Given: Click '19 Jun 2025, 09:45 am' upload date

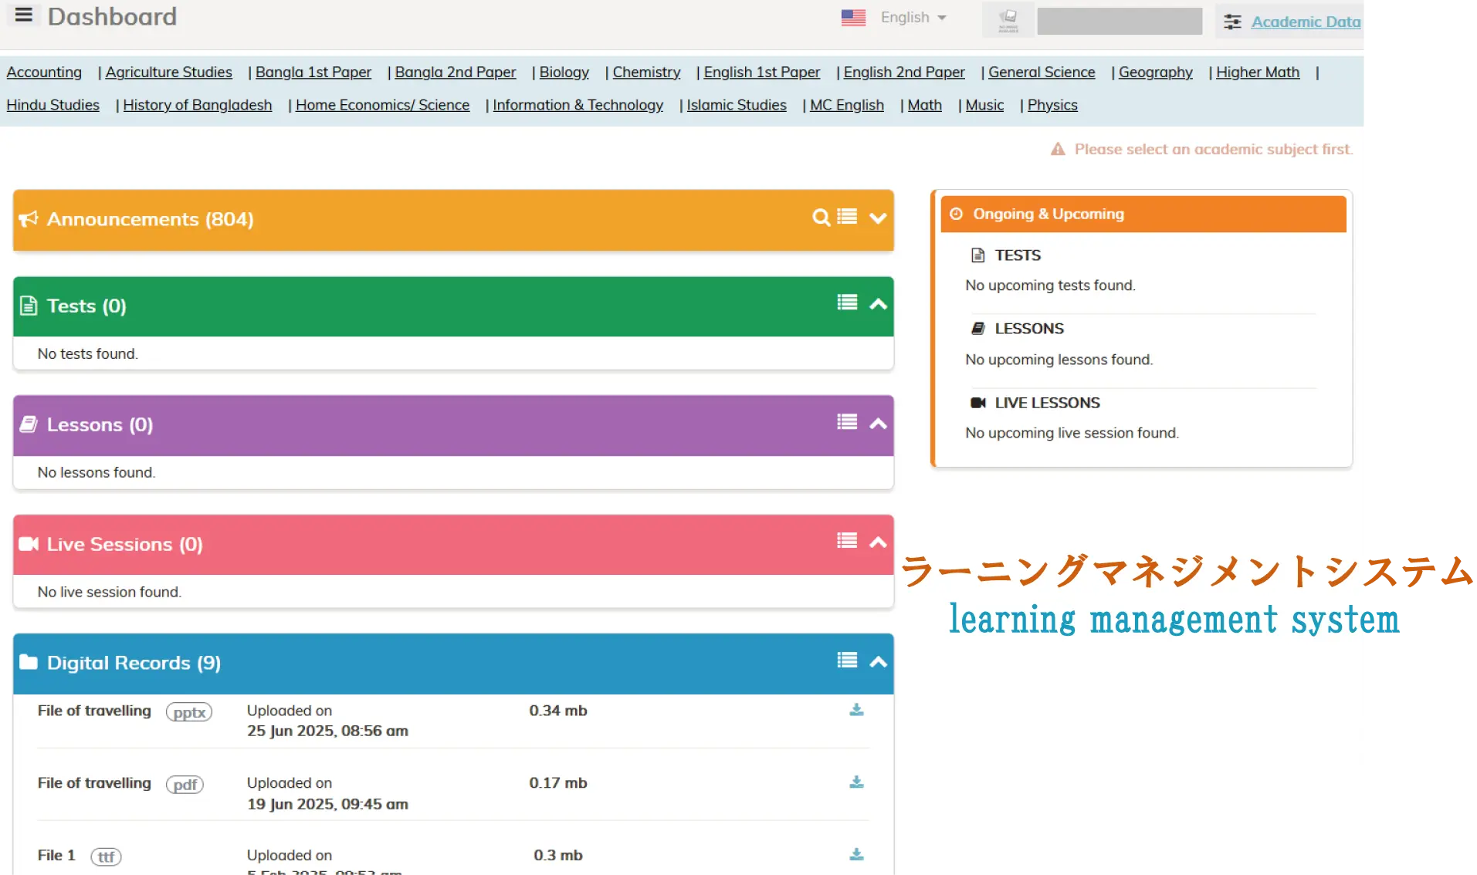Looking at the screenshot, I should [327, 804].
